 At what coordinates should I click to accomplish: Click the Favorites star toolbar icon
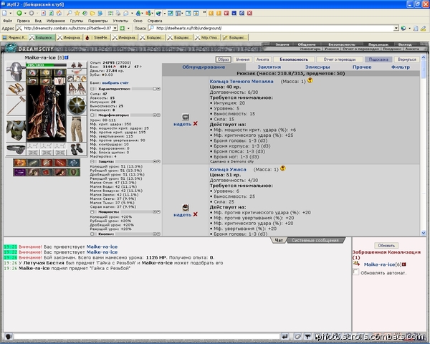point(77,13)
